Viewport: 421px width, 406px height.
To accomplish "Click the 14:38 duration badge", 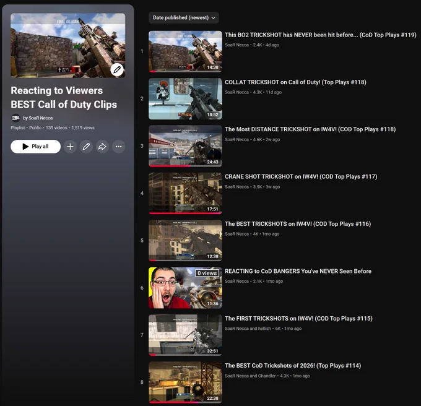I will tap(212, 67).
